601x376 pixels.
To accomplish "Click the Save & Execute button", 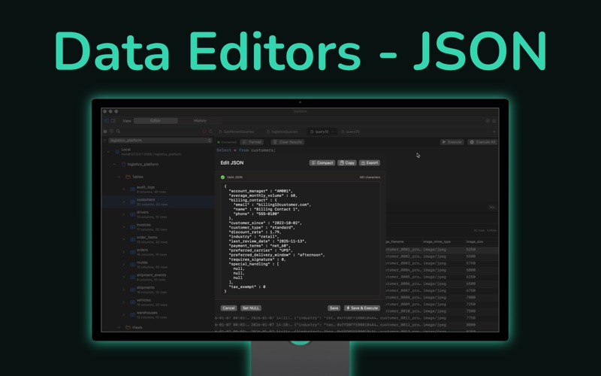I will click(362, 308).
